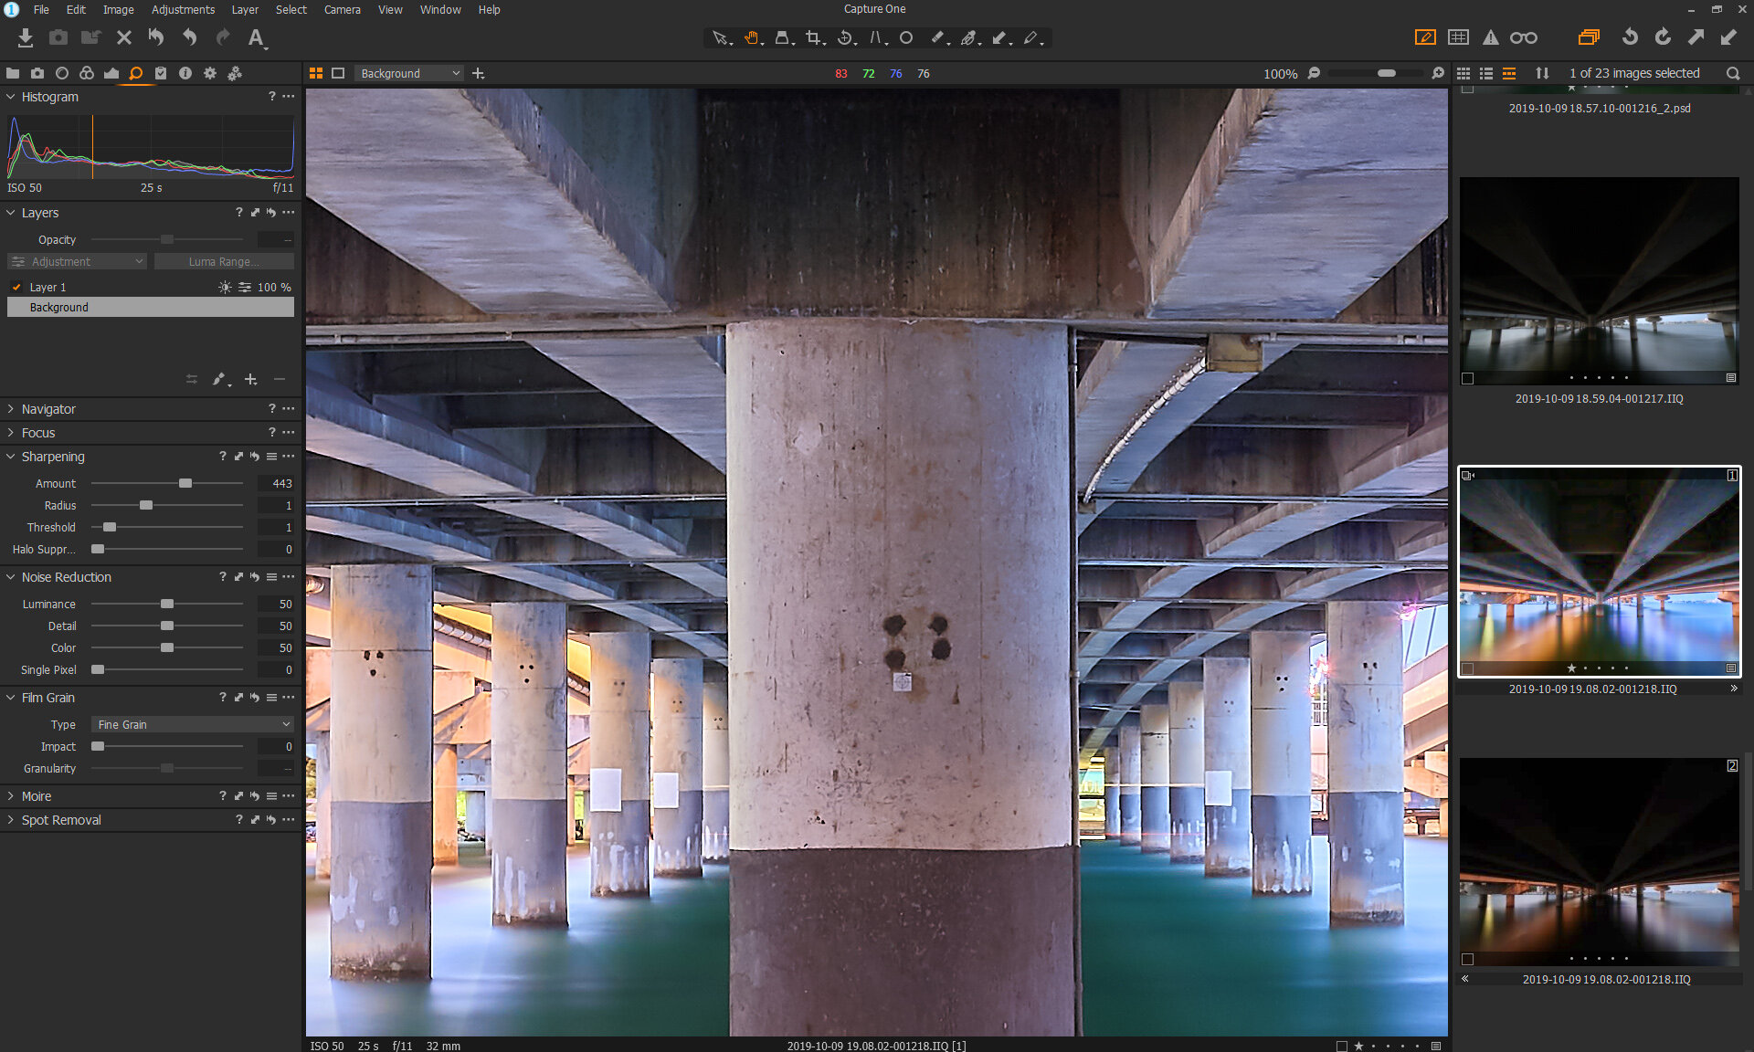Toggle grid overlay icon
This screenshot has width=1754, height=1052.
[x=1458, y=37]
